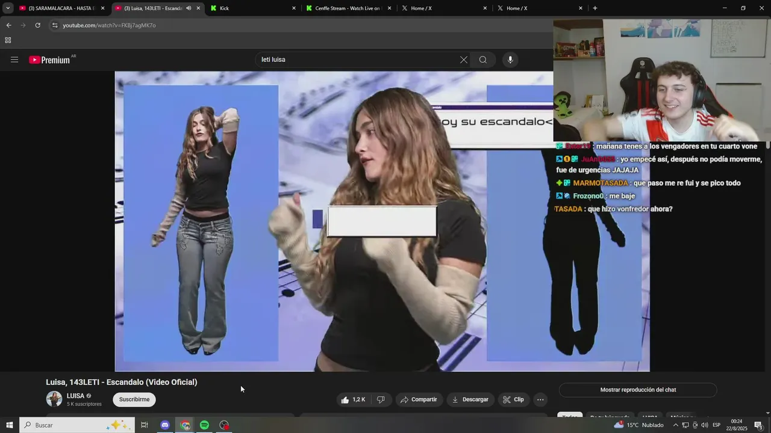Change the ESP input language
This screenshot has height=433, width=771.
coord(716,425)
